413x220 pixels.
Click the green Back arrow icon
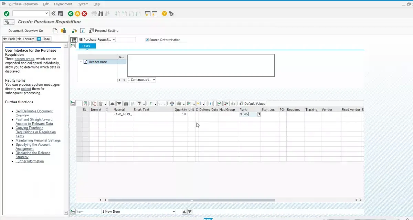71,13
